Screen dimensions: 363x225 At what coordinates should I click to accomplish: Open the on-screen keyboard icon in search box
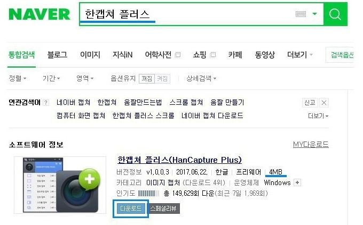click(x=301, y=14)
